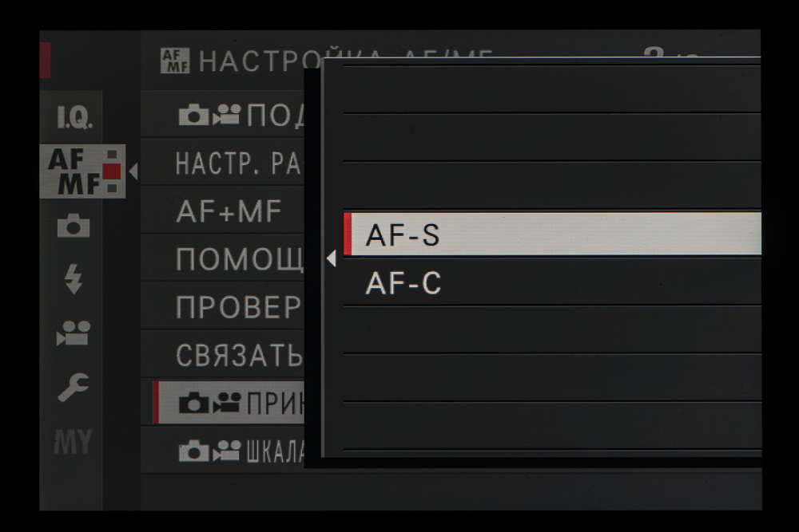Choose the AF-S option

[x=552, y=234]
